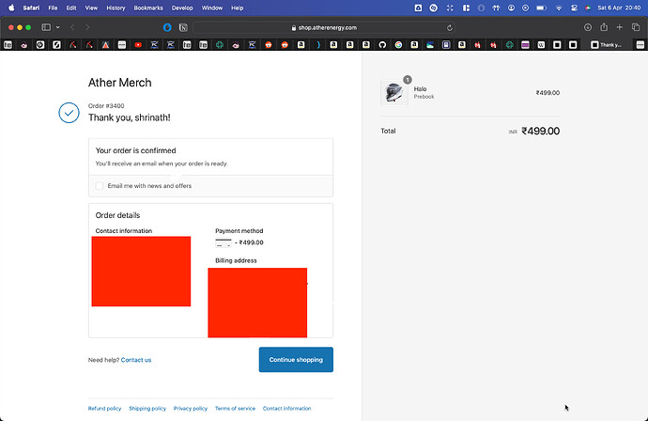Image resolution: width=648 pixels, height=421 pixels.
Task: Open Control Center in the menu bar
Action: point(574,8)
